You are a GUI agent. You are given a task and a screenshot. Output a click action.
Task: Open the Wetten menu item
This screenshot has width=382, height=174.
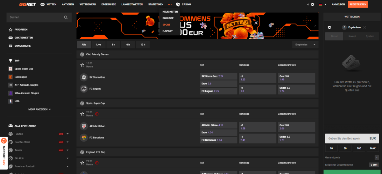[48, 4]
